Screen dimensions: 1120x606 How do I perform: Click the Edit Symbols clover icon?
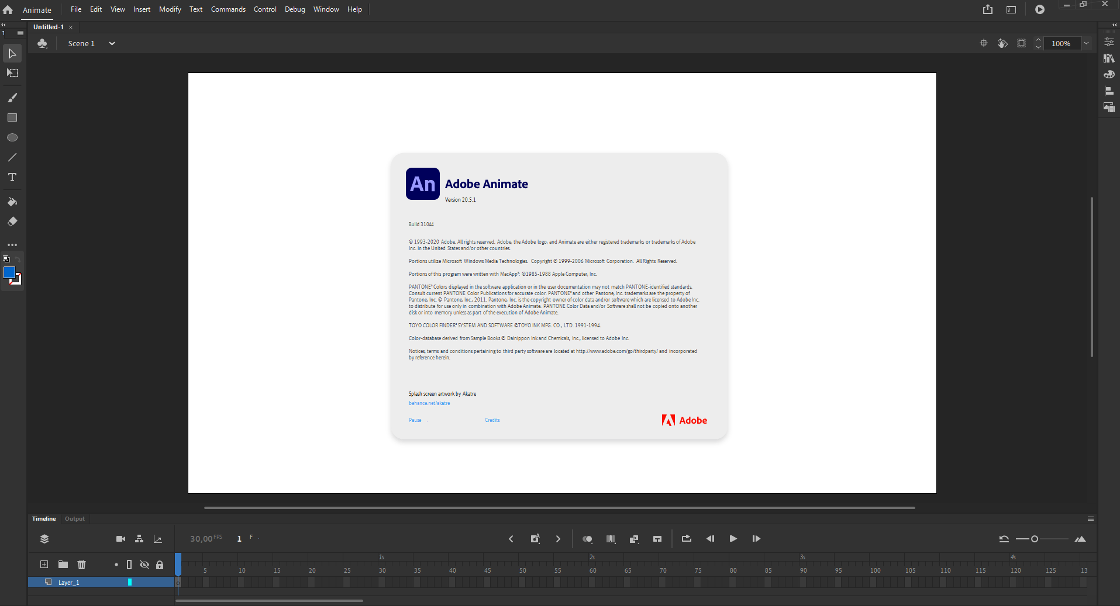click(x=42, y=43)
